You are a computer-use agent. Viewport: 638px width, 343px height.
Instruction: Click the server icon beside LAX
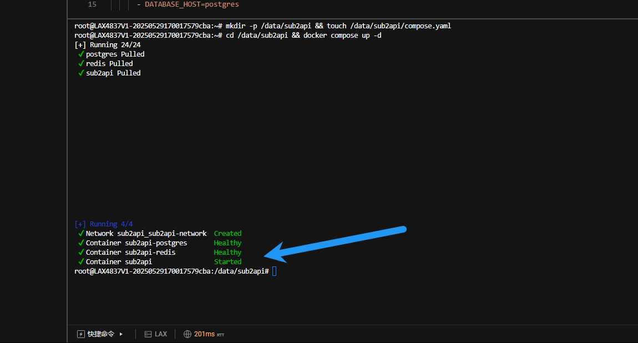(148, 334)
